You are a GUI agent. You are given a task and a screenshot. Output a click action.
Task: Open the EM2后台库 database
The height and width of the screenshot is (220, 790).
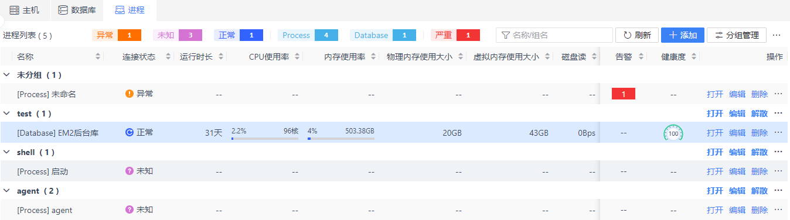point(715,133)
